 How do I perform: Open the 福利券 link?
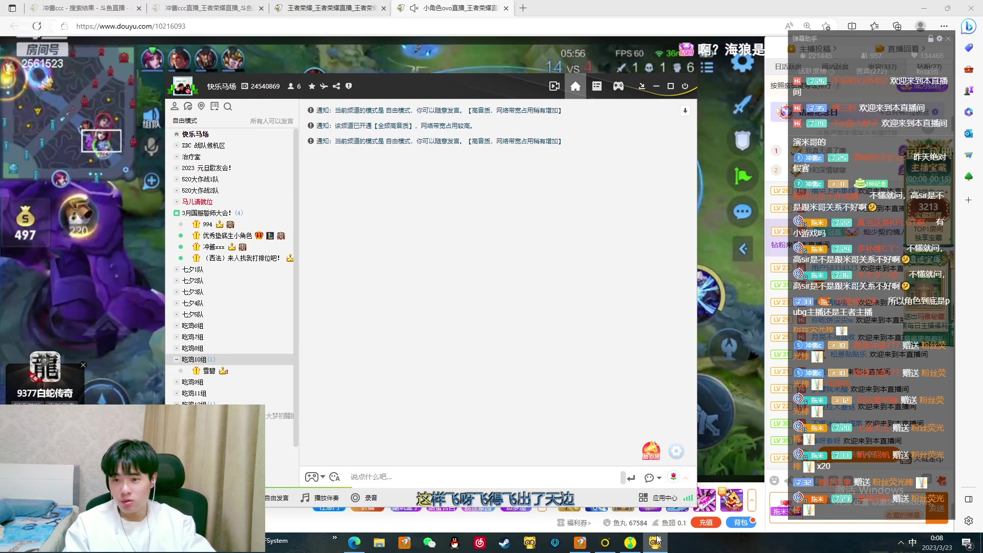[575, 522]
